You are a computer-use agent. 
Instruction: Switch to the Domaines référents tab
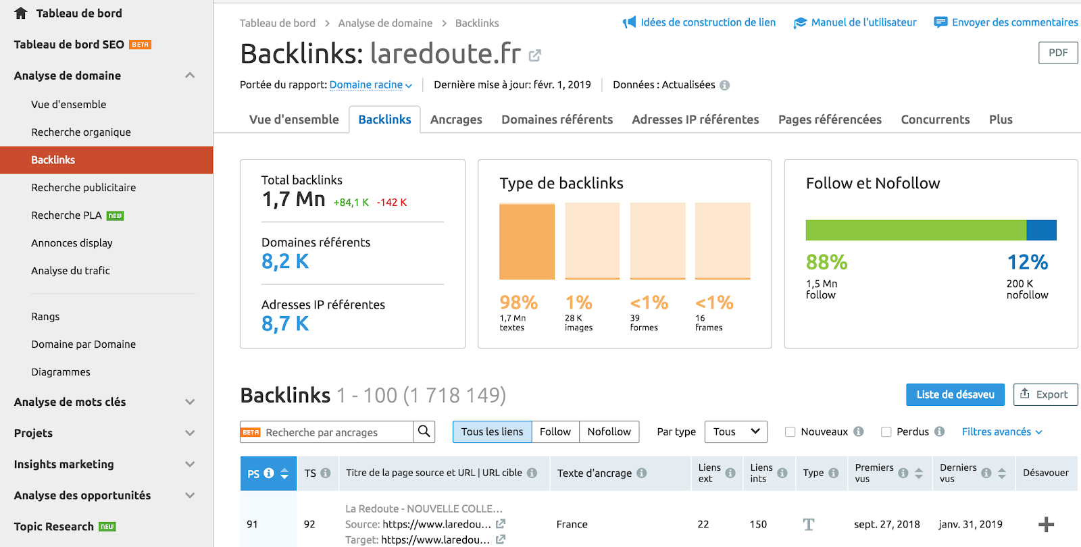pyautogui.click(x=557, y=120)
